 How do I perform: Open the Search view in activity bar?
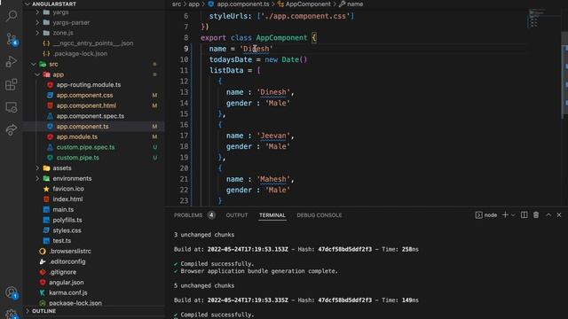pos(12,16)
